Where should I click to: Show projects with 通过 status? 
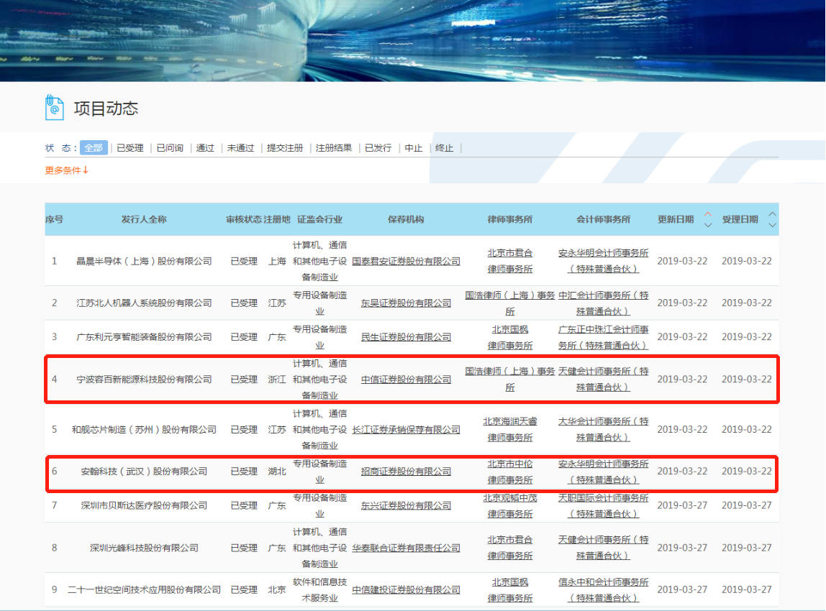[x=205, y=148]
